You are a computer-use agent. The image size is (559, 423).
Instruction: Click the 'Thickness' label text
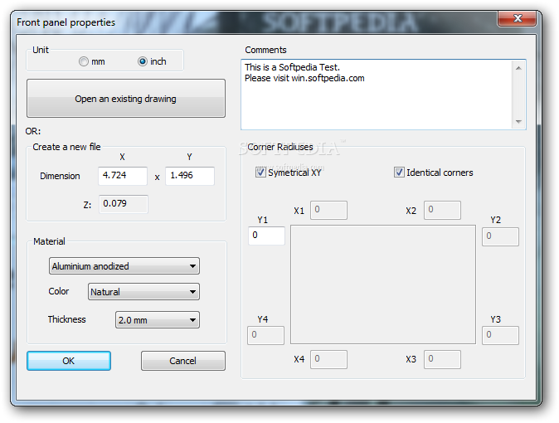point(66,319)
